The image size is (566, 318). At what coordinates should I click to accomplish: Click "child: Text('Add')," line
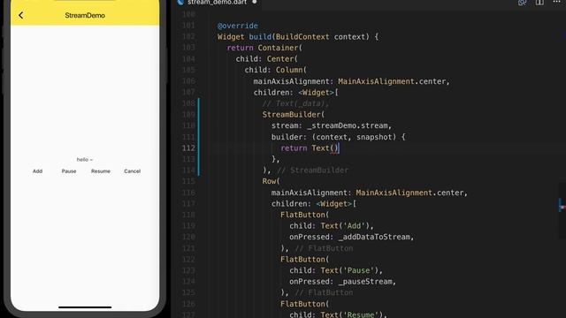(x=332, y=226)
